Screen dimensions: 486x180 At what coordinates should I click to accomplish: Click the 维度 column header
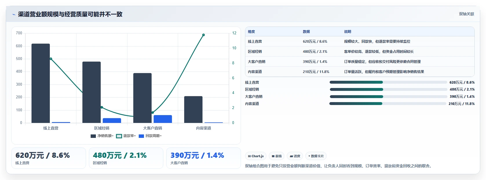point(251,32)
